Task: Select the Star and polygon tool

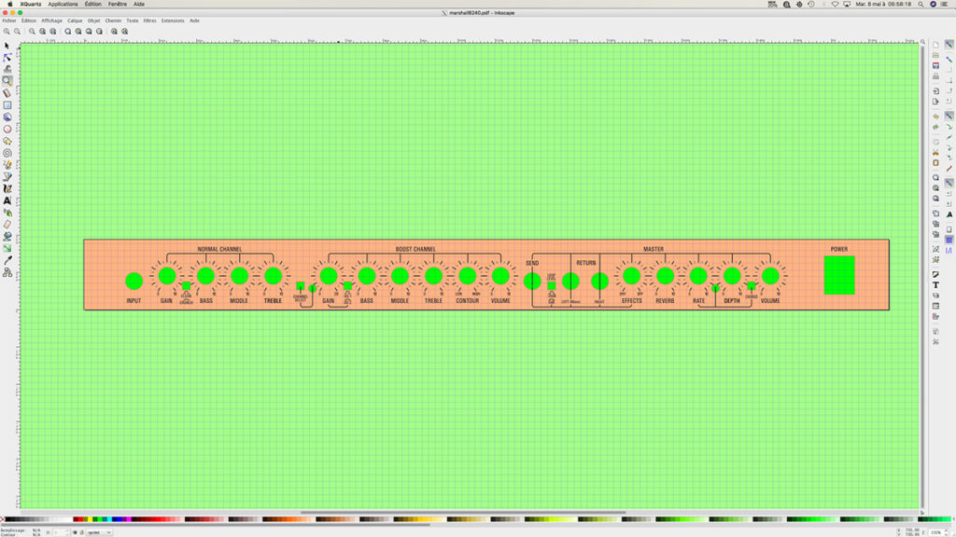Action: pos(7,141)
